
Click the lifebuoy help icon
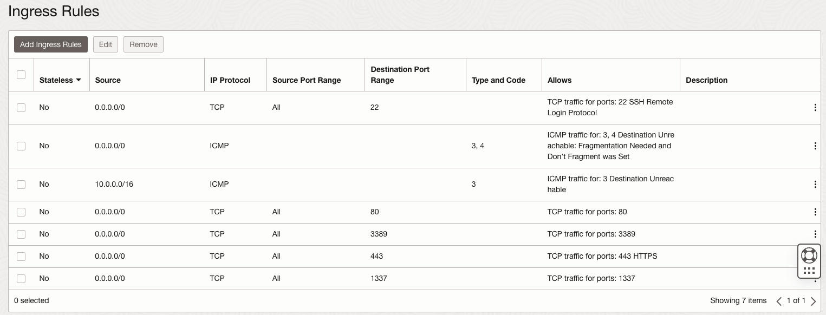coord(809,255)
